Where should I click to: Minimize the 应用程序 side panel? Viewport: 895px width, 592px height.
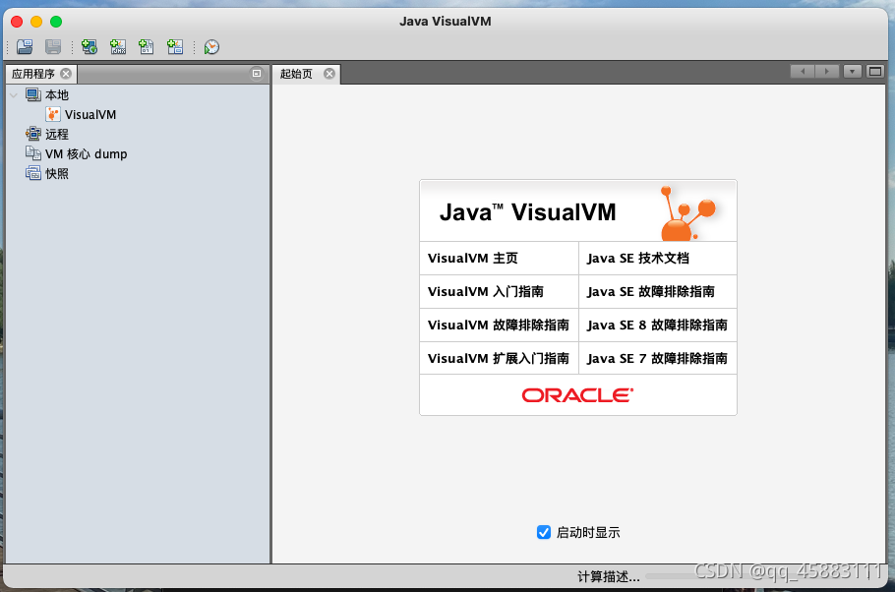pyautogui.click(x=257, y=73)
